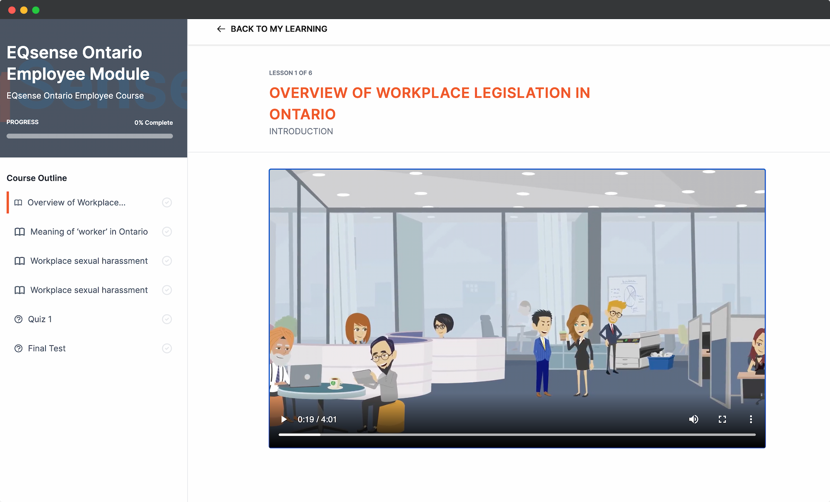
Task: Toggle the completion circle for Overview of Workplace
Action: (167, 202)
